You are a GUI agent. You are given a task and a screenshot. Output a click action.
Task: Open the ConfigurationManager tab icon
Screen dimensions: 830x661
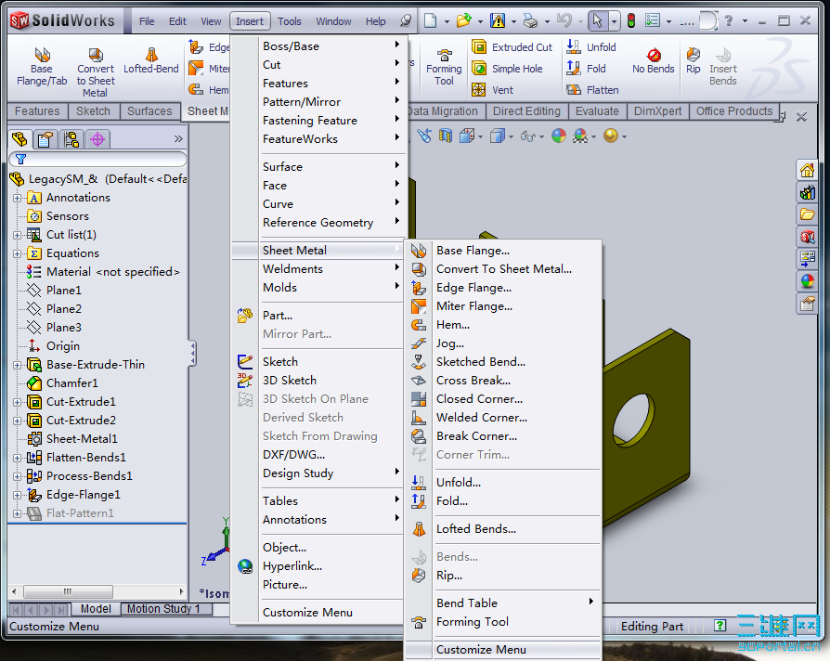(71, 139)
